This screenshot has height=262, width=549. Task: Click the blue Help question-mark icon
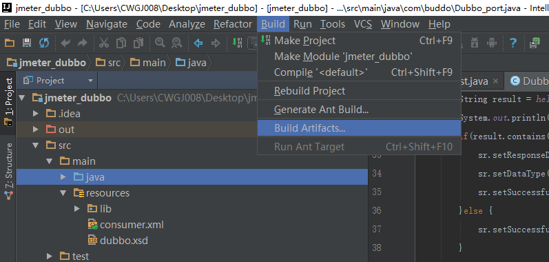click(x=513, y=43)
